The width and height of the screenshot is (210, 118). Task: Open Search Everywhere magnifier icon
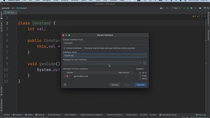[208, 8]
